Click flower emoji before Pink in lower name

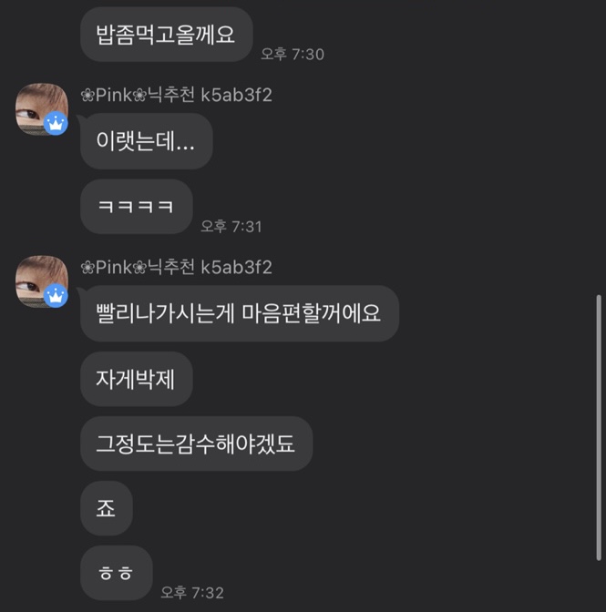click(x=87, y=268)
